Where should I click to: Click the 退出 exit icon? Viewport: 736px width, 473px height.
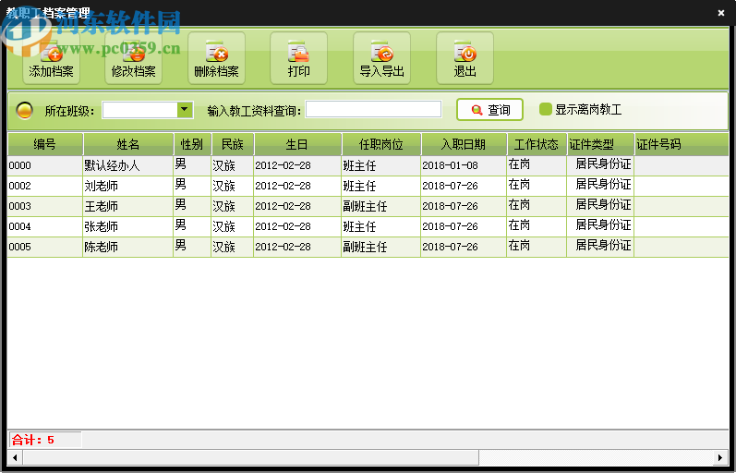[465, 59]
